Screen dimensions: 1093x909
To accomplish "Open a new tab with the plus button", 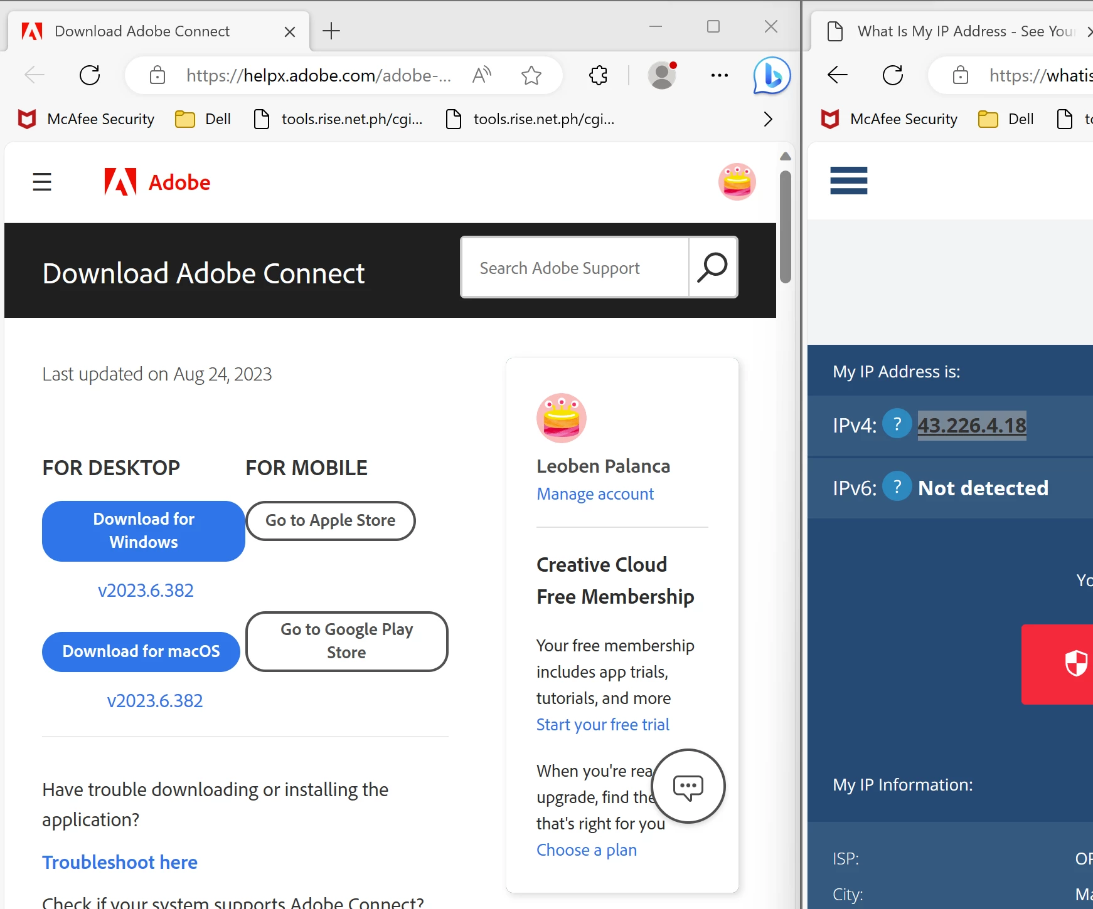I will click(x=331, y=31).
